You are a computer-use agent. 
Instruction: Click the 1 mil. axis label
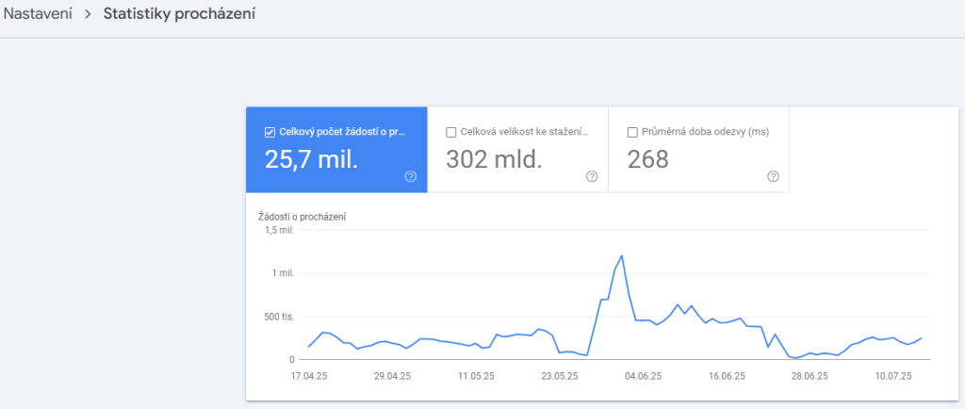tap(283, 273)
